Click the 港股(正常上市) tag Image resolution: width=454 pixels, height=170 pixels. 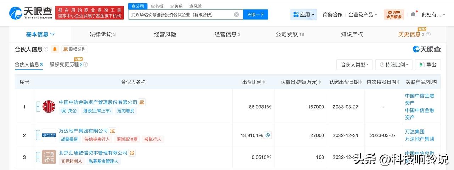coord(97,111)
